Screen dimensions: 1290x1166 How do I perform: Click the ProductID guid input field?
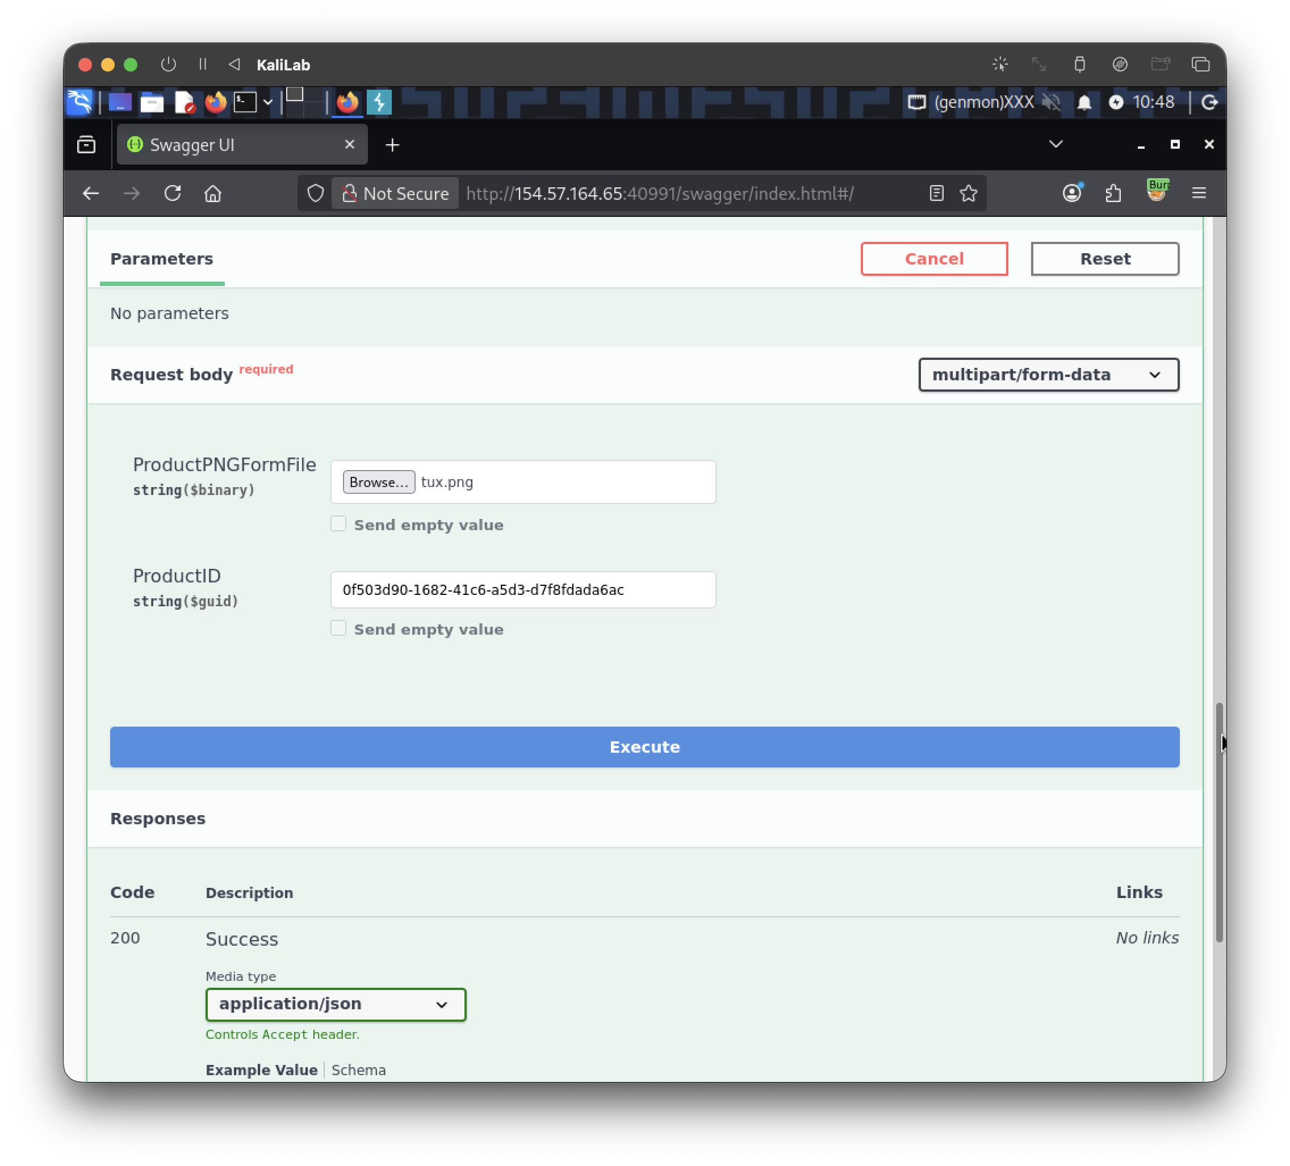coord(523,589)
